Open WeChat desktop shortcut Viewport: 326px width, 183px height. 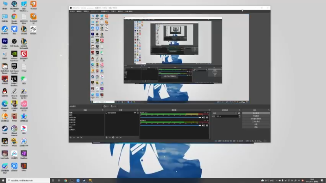click(24, 80)
